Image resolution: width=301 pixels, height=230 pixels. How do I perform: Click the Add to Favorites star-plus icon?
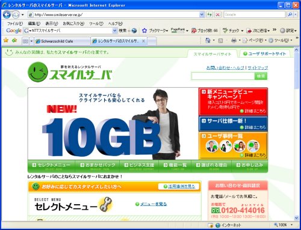click(x=14, y=41)
